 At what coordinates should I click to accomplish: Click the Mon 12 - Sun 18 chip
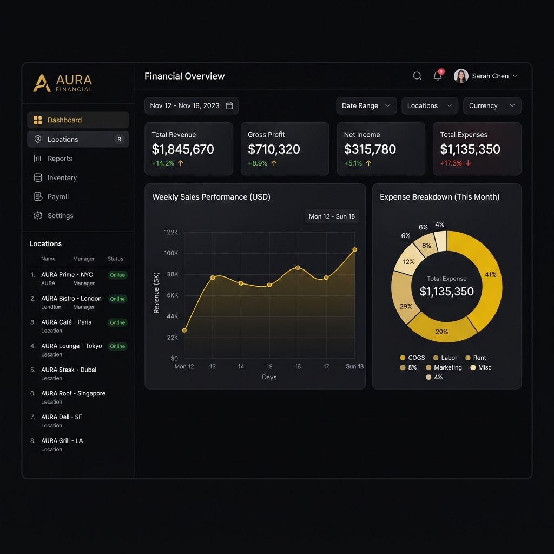coord(332,216)
